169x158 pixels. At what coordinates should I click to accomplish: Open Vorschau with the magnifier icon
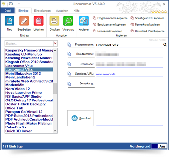coord(68,21)
